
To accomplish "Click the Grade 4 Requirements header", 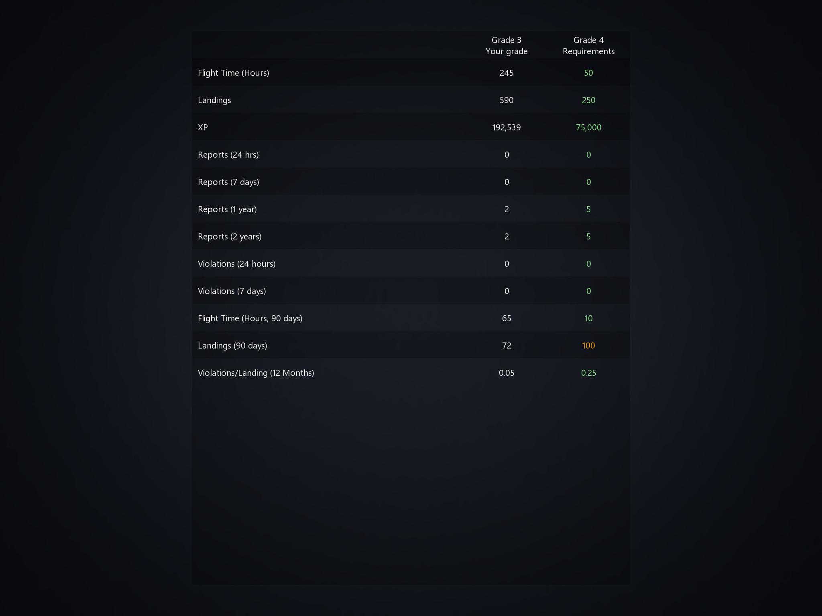I will pyautogui.click(x=588, y=46).
